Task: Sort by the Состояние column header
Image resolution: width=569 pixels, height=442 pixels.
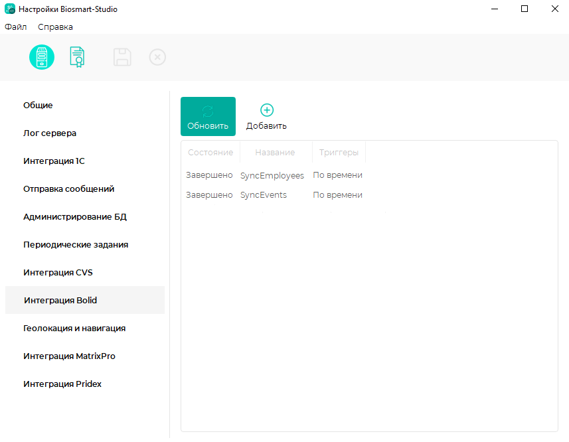Action: (x=210, y=152)
